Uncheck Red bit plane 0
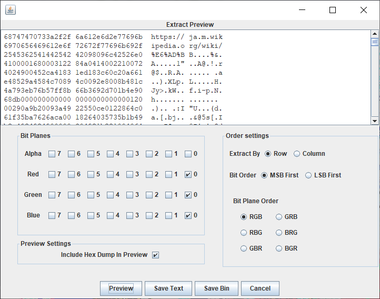 (x=188, y=174)
